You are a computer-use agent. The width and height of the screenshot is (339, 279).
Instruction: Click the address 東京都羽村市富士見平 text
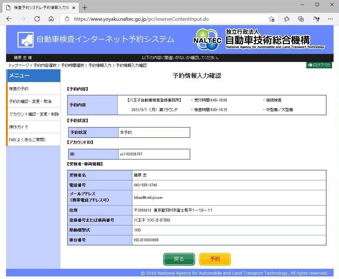pos(172,210)
